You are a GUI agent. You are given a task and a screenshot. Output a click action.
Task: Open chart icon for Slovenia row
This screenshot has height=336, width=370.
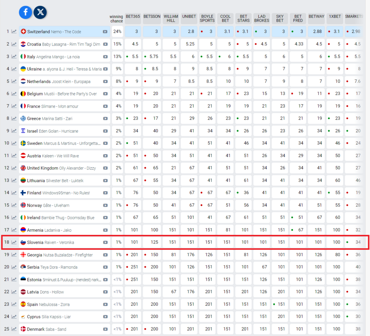[x=14, y=242]
